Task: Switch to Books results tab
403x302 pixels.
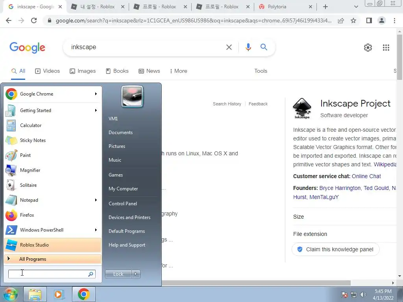Action: coord(117,71)
